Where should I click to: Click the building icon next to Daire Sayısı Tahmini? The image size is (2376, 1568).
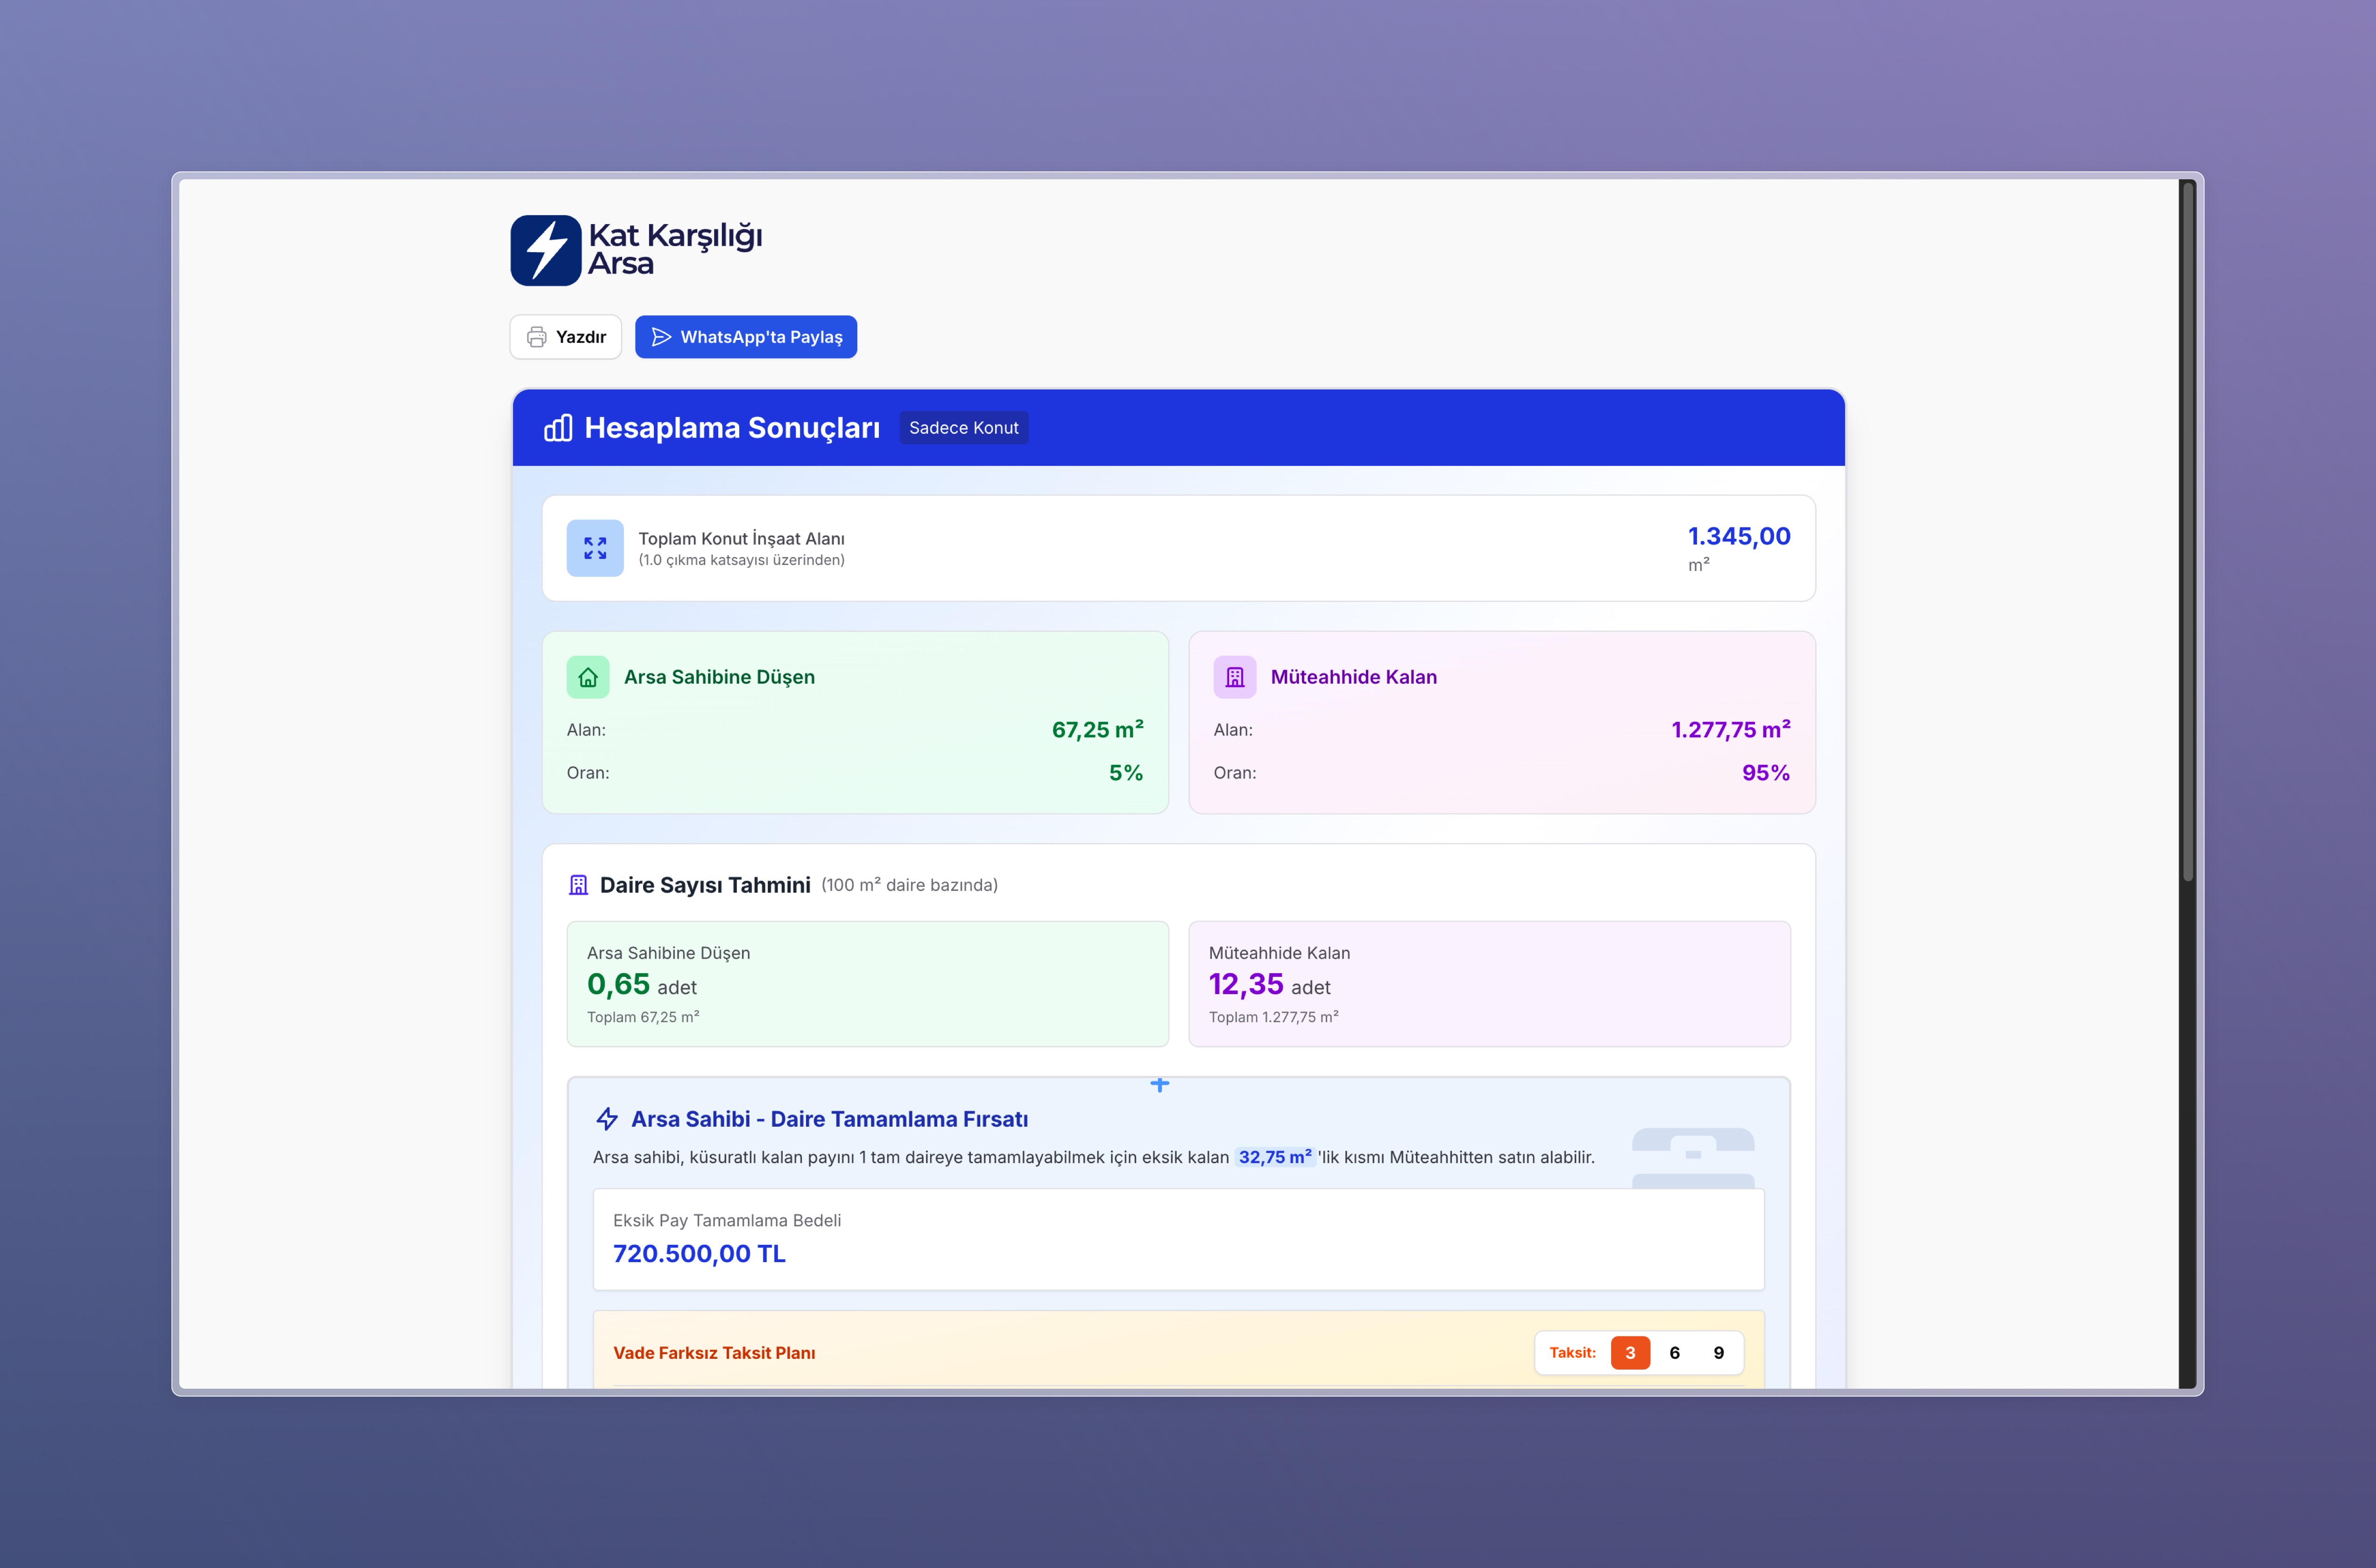578,885
